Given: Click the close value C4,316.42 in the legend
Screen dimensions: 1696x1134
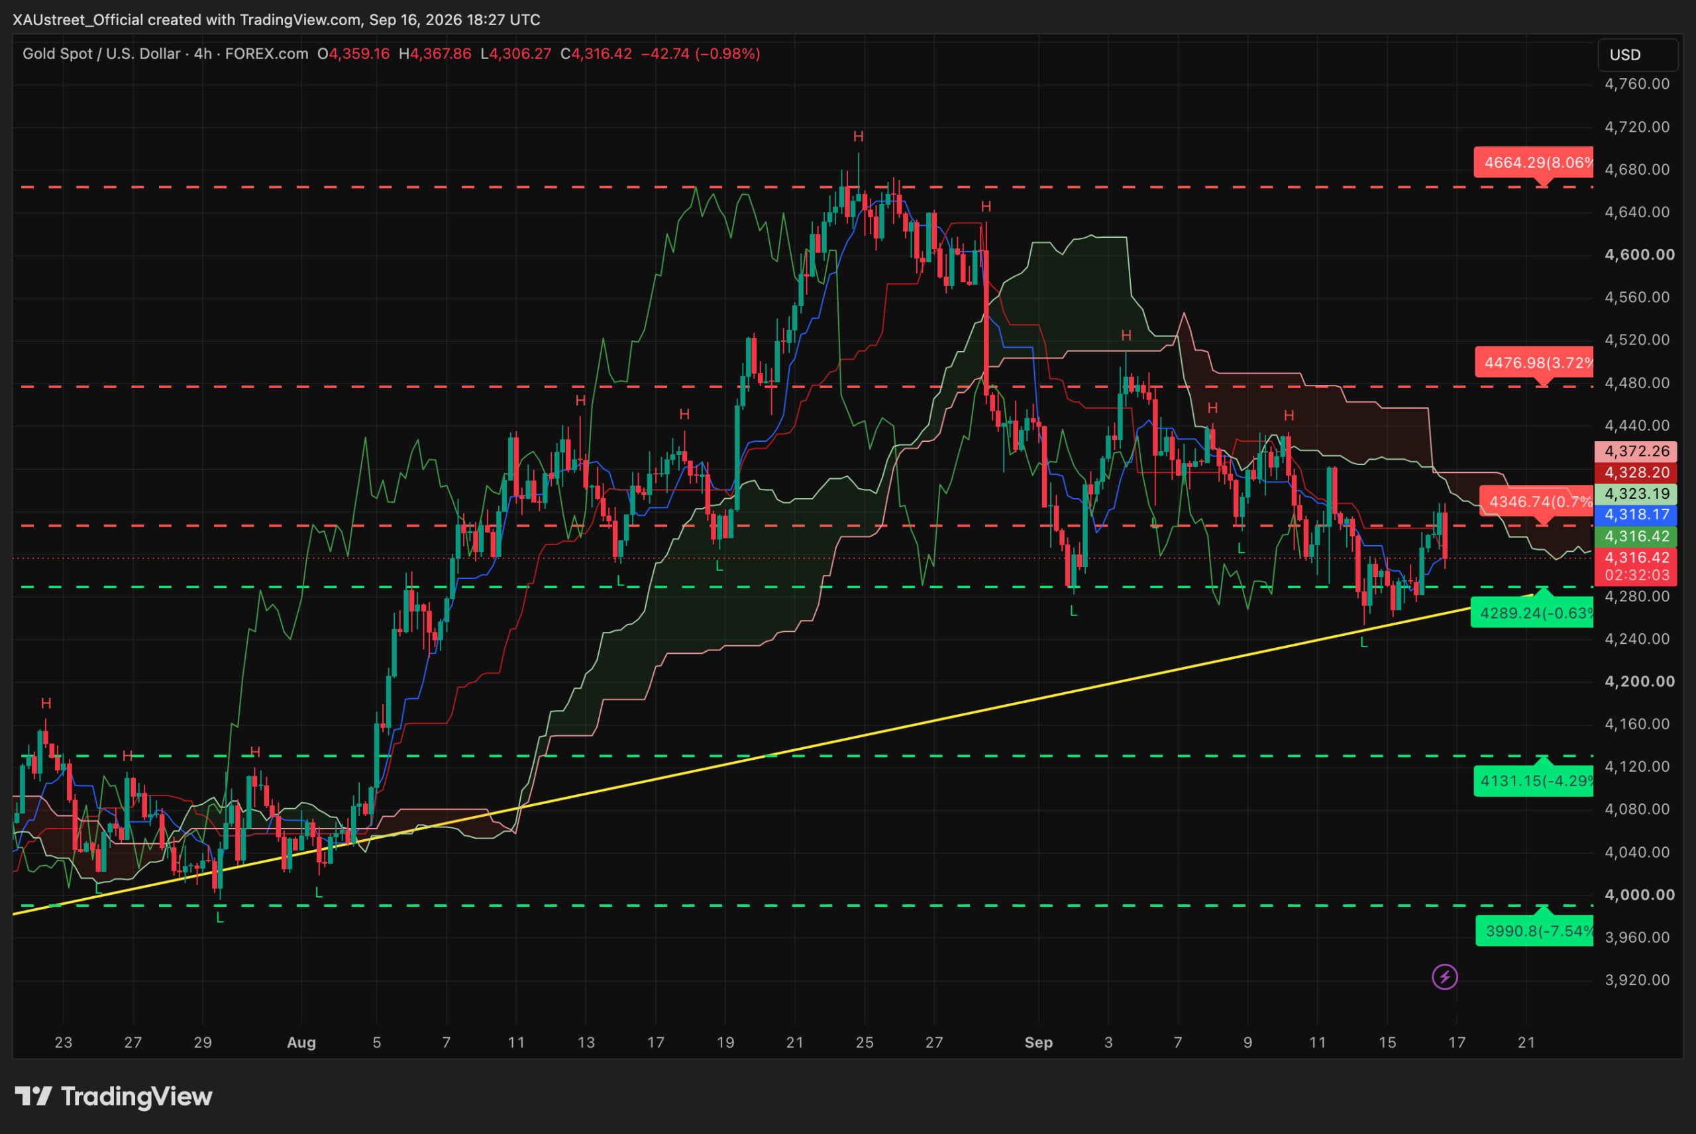Looking at the screenshot, I should click(596, 54).
